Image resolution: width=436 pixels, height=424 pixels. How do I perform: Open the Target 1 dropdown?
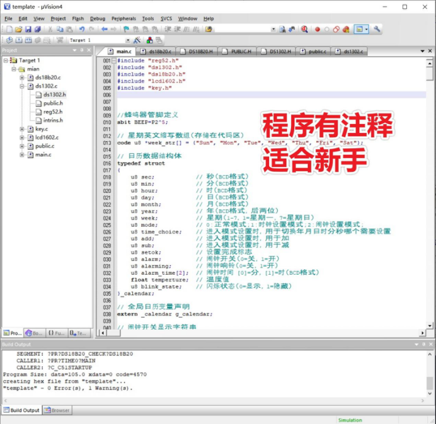tap(128, 40)
